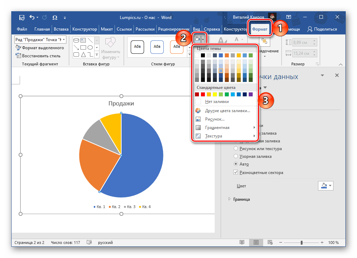357x258 pixels.
Task: Open the shape fill paint bucket button
Action: pyautogui.click(x=197, y=39)
